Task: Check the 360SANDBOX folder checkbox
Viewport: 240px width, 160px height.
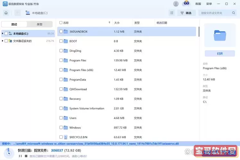Action: tap(61, 31)
